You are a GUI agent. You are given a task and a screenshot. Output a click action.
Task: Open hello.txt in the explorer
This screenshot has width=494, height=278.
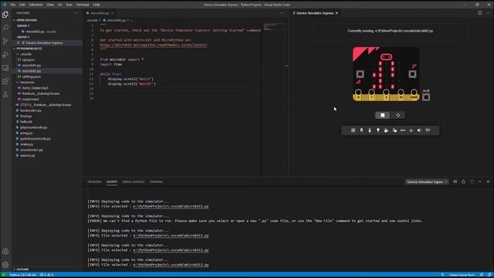26,122
